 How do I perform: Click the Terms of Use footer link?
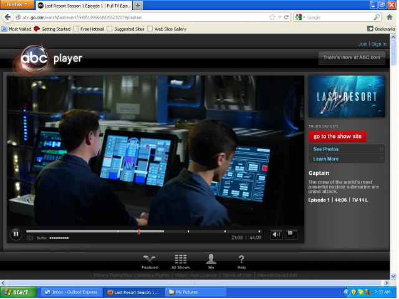click(238, 277)
